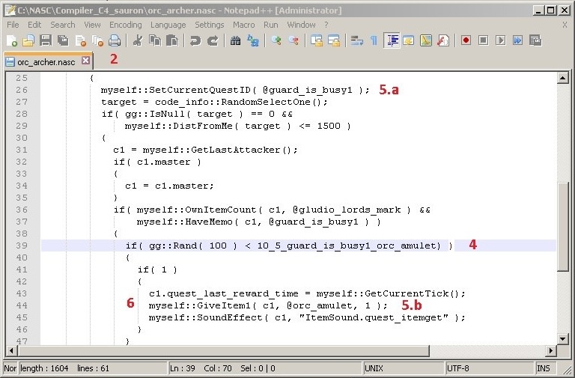Viewport: 575px width, 378px height.
Task: Zoom in with the magnifier plus icon
Action: (276, 40)
